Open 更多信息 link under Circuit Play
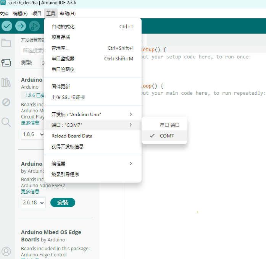Viewport: 266px width, 259px height. click(x=30, y=123)
